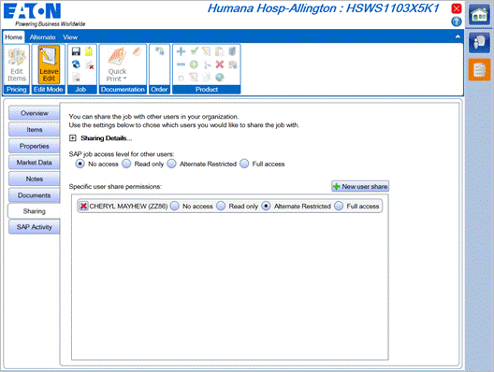Open the Market Data side tab
The height and width of the screenshot is (372, 494).
pos(34,163)
